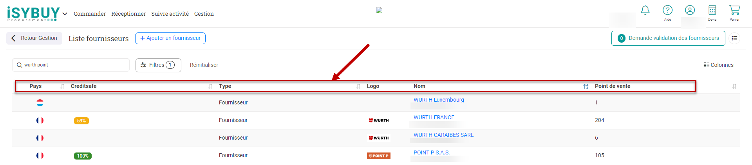Image resolution: width=752 pixels, height=165 pixels.
Task: Click the Wurth logo in WURTH FRANCE row
Action: (379, 120)
